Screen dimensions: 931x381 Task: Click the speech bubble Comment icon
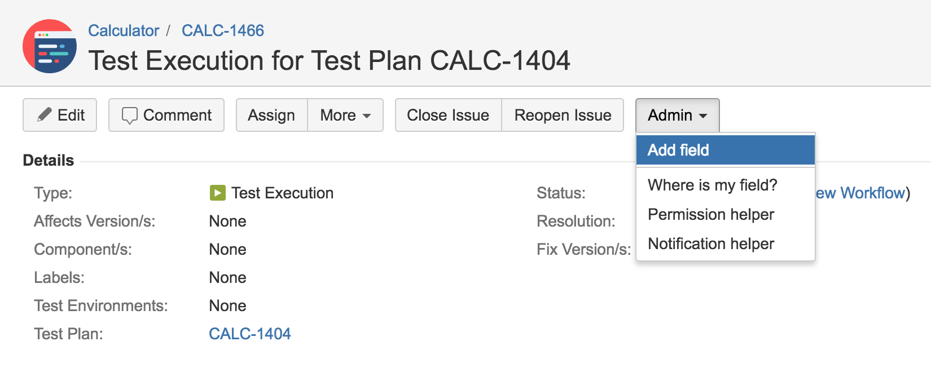pos(130,116)
